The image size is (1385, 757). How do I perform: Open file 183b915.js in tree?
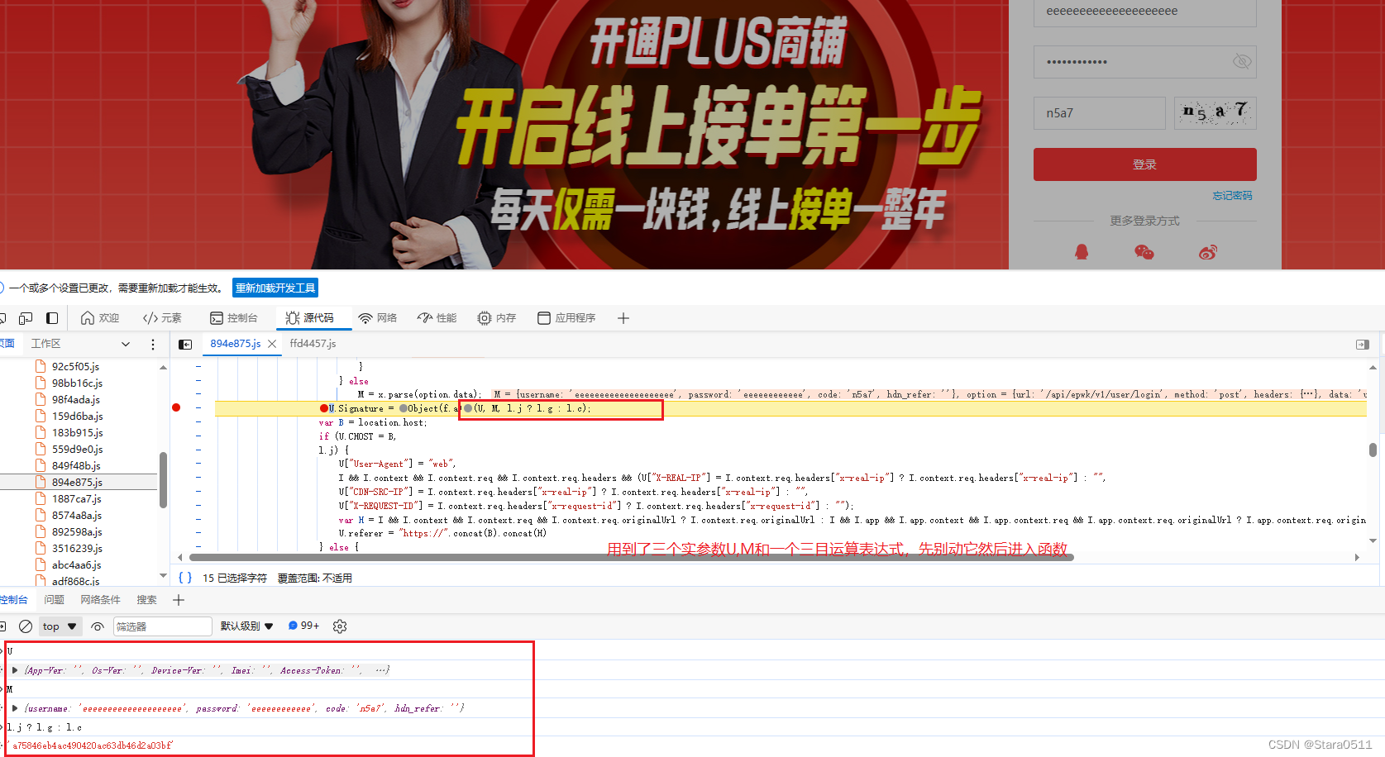click(x=77, y=432)
